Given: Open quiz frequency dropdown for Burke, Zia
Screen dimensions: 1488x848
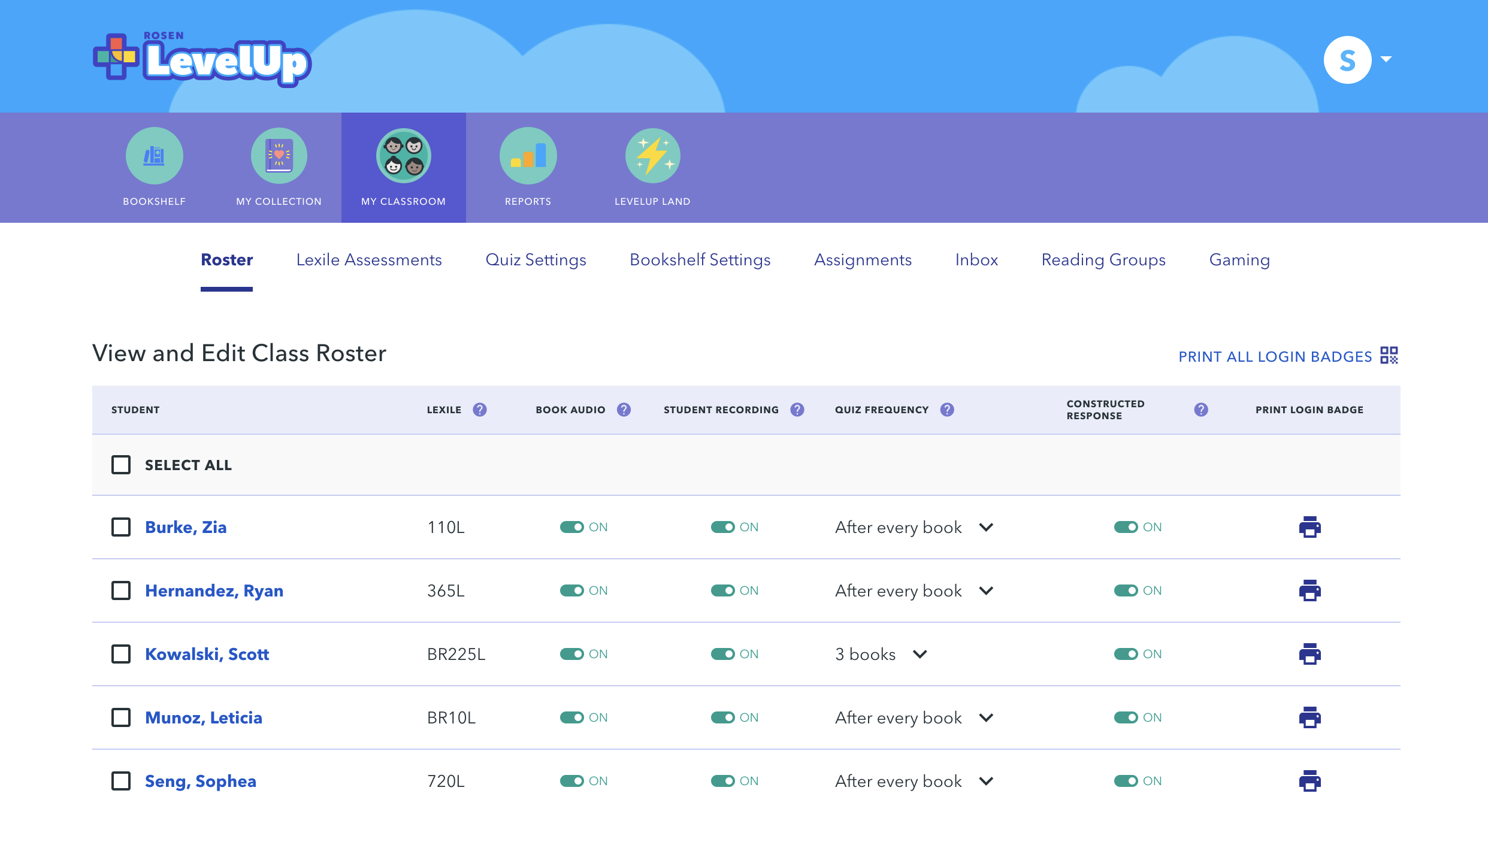Looking at the screenshot, I should pos(985,527).
